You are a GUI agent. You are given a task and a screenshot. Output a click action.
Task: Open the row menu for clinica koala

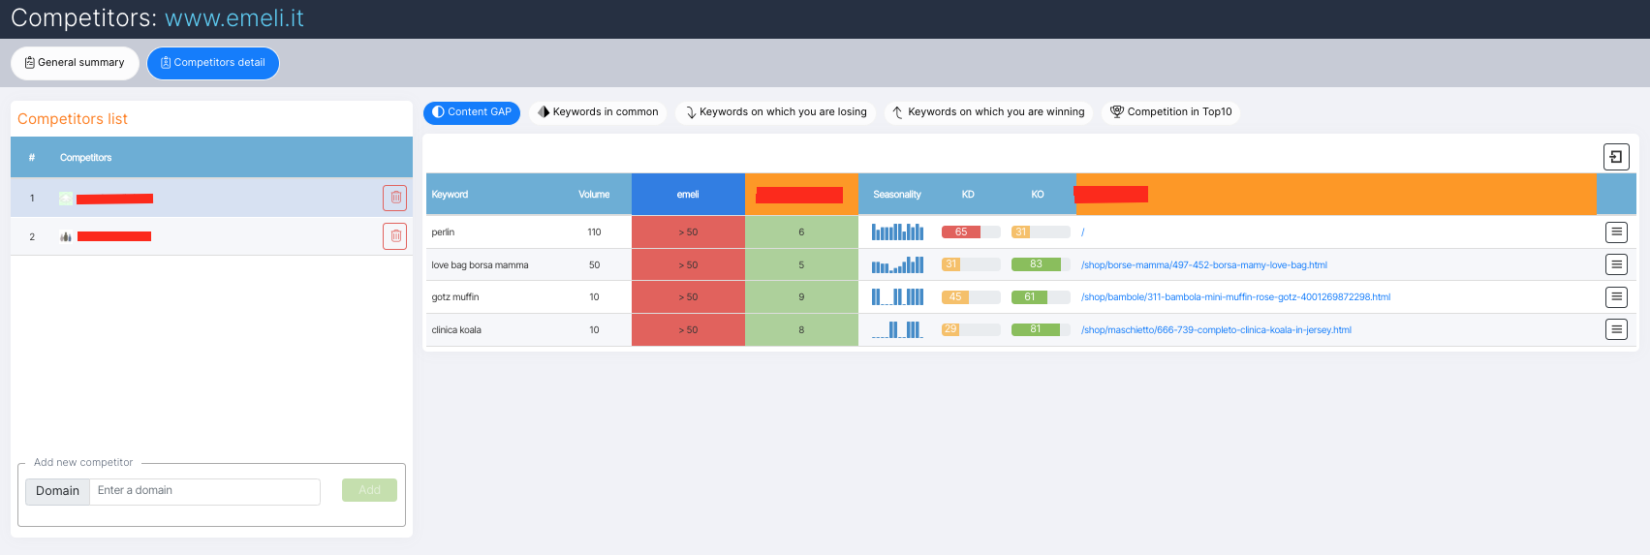pos(1616,329)
